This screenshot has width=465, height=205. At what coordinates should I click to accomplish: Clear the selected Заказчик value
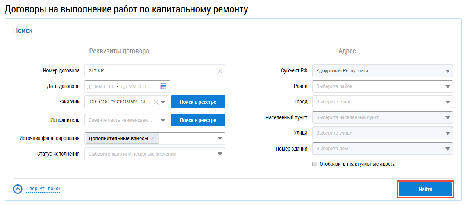coord(156,102)
